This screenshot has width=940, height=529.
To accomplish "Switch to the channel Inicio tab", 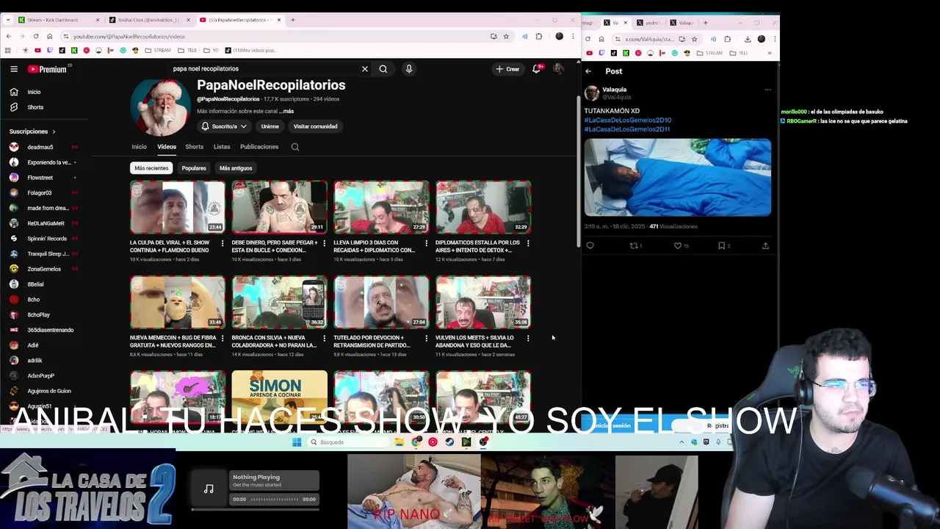I will coord(139,147).
